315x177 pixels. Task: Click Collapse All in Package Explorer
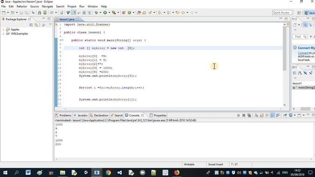(31, 25)
